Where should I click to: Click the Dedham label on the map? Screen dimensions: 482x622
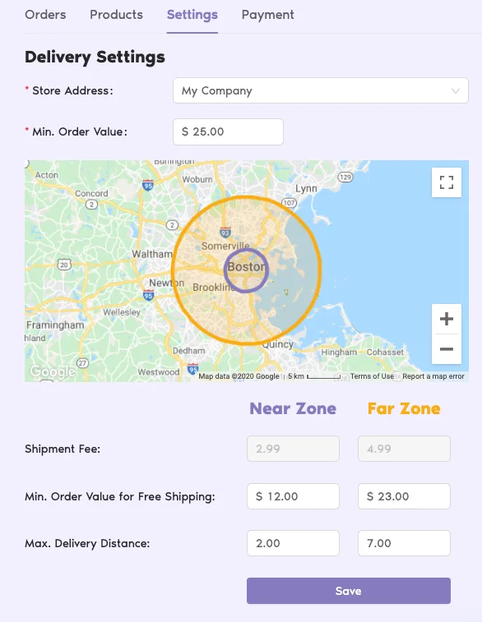tap(188, 351)
